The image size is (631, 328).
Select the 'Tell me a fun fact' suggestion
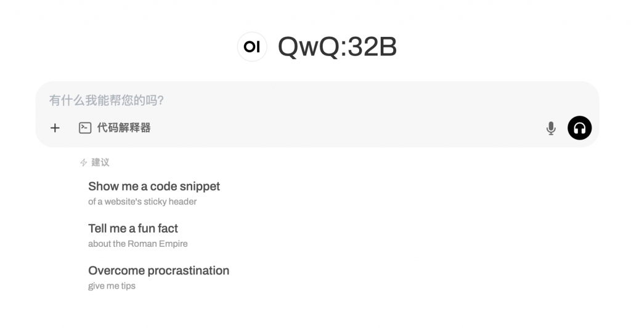point(133,228)
